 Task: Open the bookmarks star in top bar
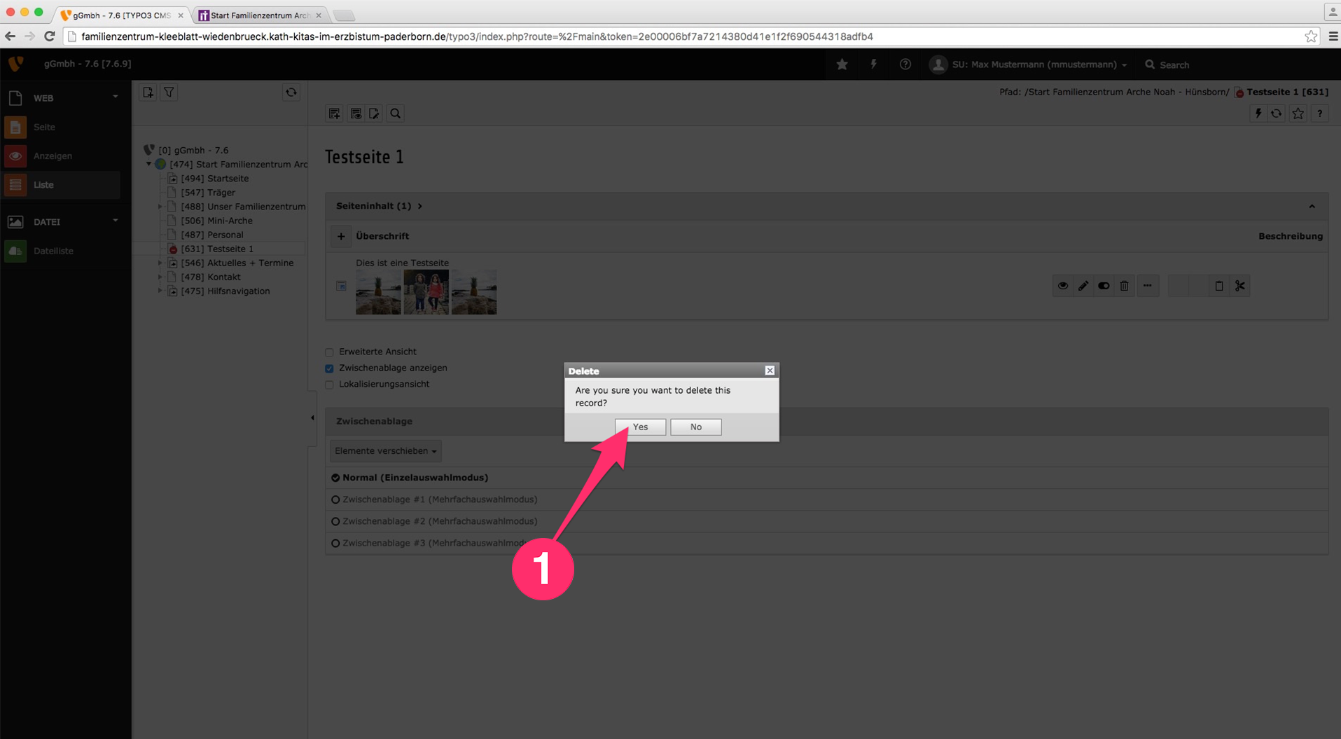tap(842, 64)
